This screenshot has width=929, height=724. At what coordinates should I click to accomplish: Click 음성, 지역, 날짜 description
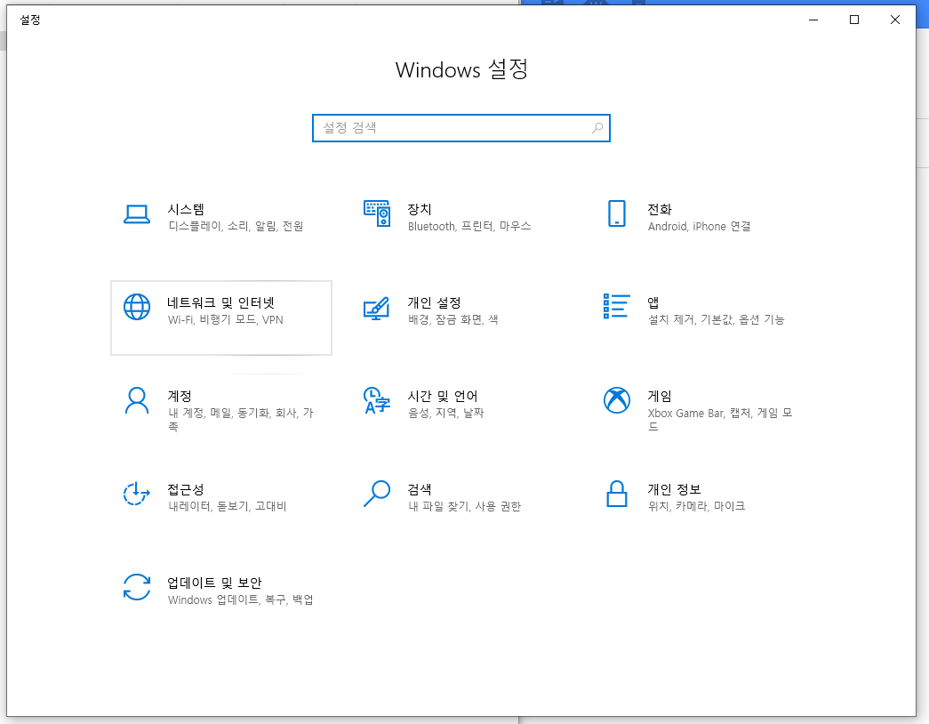point(446,414)
